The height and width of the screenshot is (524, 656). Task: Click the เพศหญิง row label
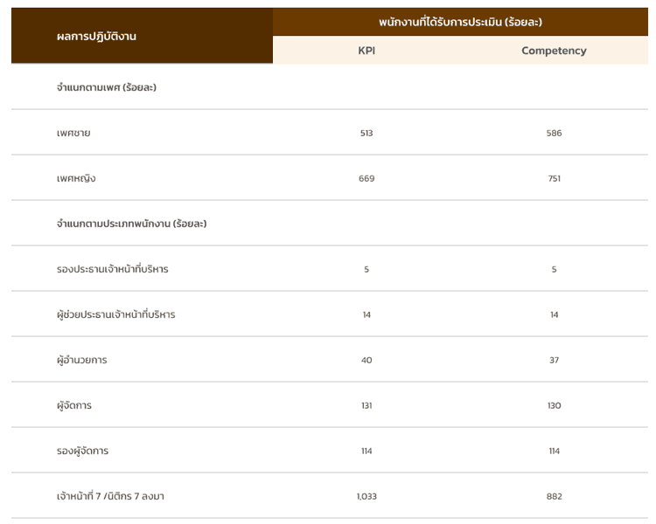tap(76, 178)
